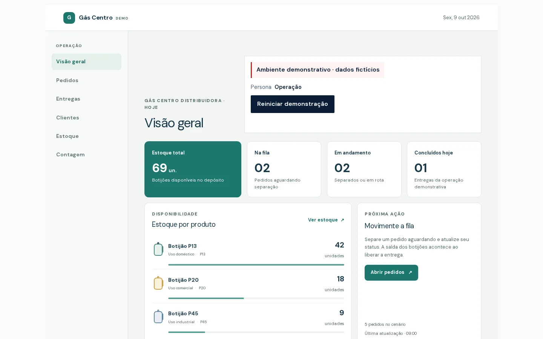Image resolution: width=543 pixels, height=339 pixels.
Task: Open the Visão geral sidebar item
Action: [86, 62]
